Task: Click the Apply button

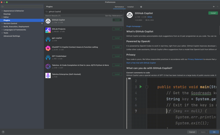Action: (203, 132)
